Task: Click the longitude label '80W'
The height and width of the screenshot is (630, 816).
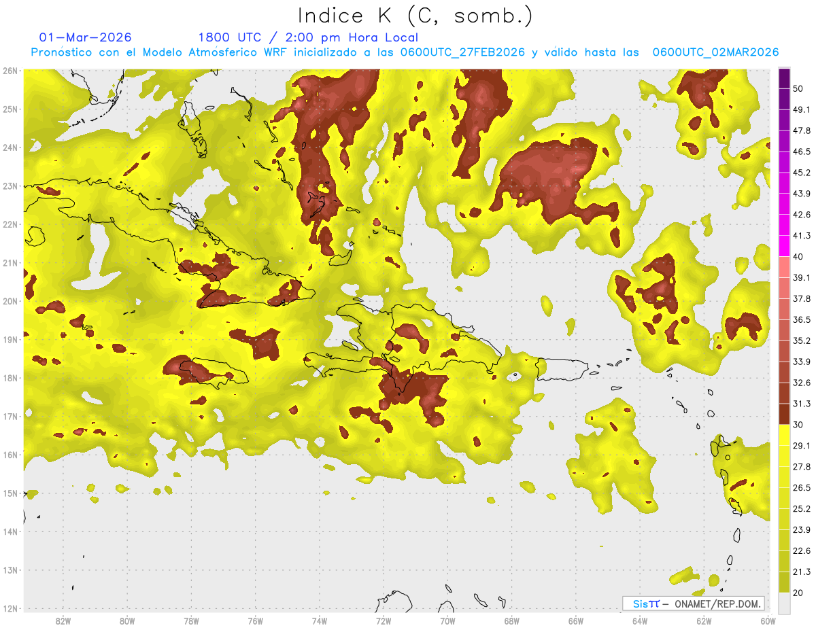Action: click(x=127, y=621)
